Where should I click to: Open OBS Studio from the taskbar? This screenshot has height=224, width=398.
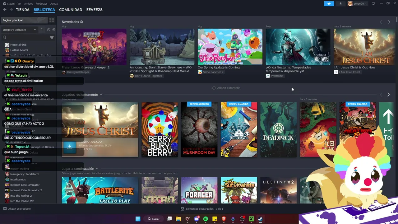(x=242, y=219)
